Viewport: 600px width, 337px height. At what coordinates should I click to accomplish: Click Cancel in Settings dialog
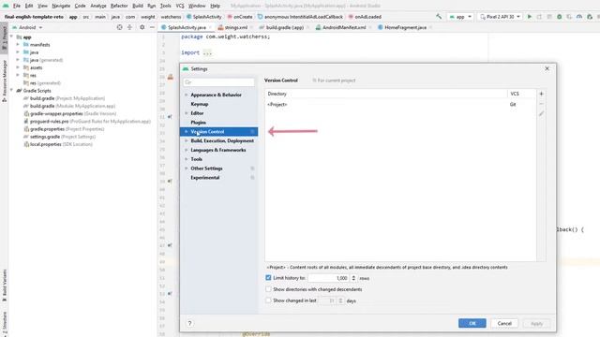point(504,323)
